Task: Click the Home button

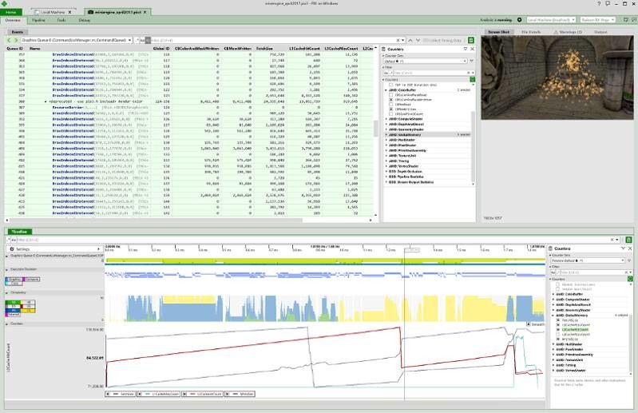Action: (x=11, y=12)
